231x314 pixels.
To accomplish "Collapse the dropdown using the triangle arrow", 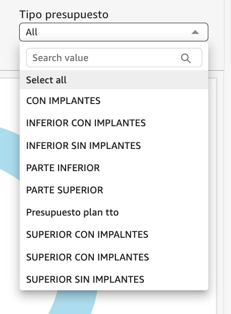I will [195, 32].
